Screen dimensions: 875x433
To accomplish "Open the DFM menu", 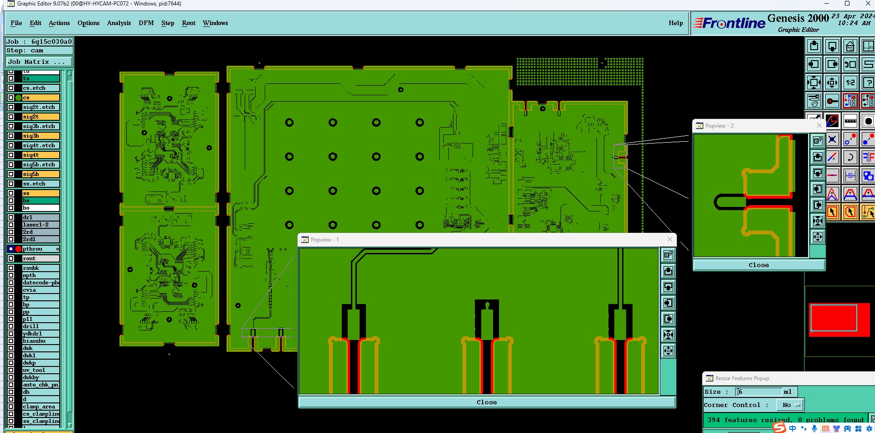I will 146,23.
